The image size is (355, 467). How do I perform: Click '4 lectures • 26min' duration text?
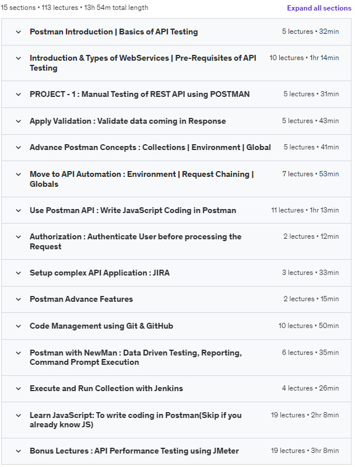310,388
